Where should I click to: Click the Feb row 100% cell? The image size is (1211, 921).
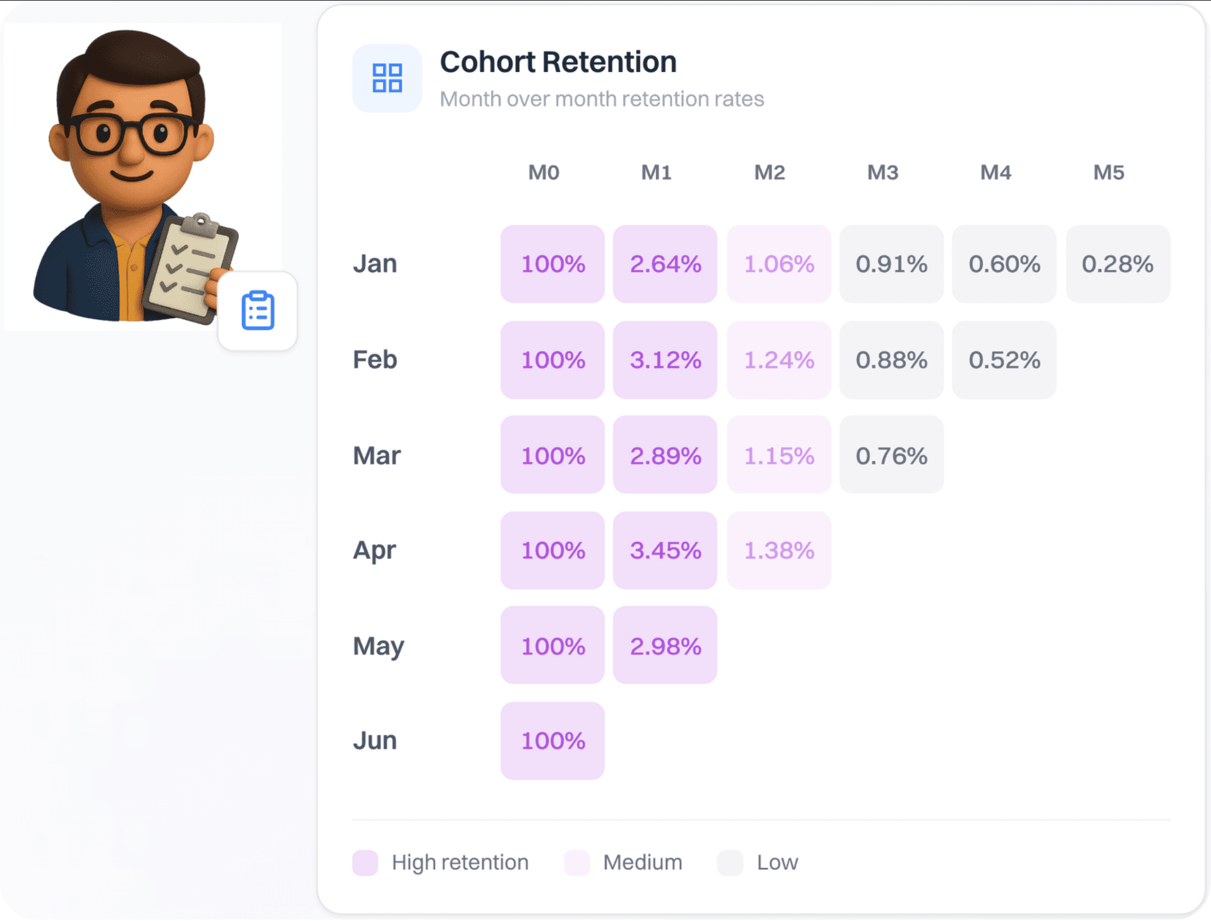pos(552,360)
